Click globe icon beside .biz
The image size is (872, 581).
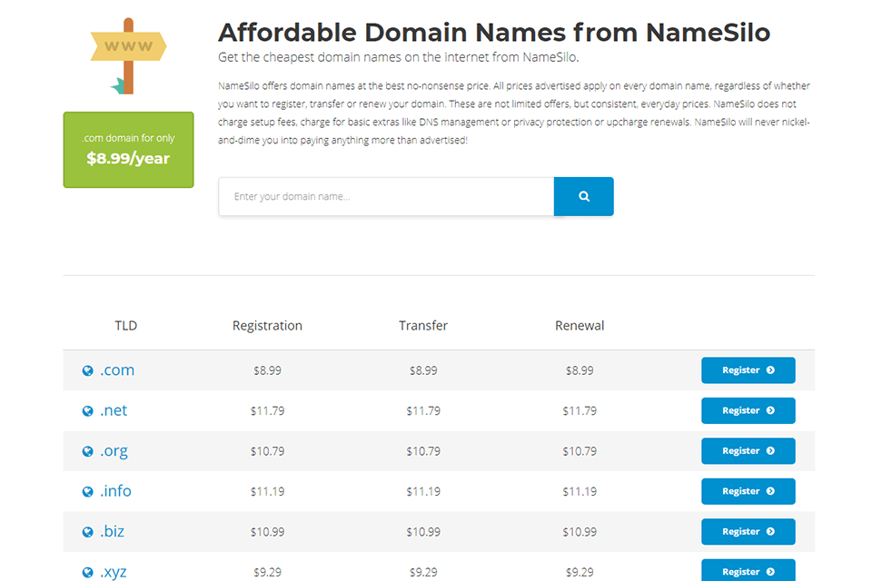pos(88,532)
